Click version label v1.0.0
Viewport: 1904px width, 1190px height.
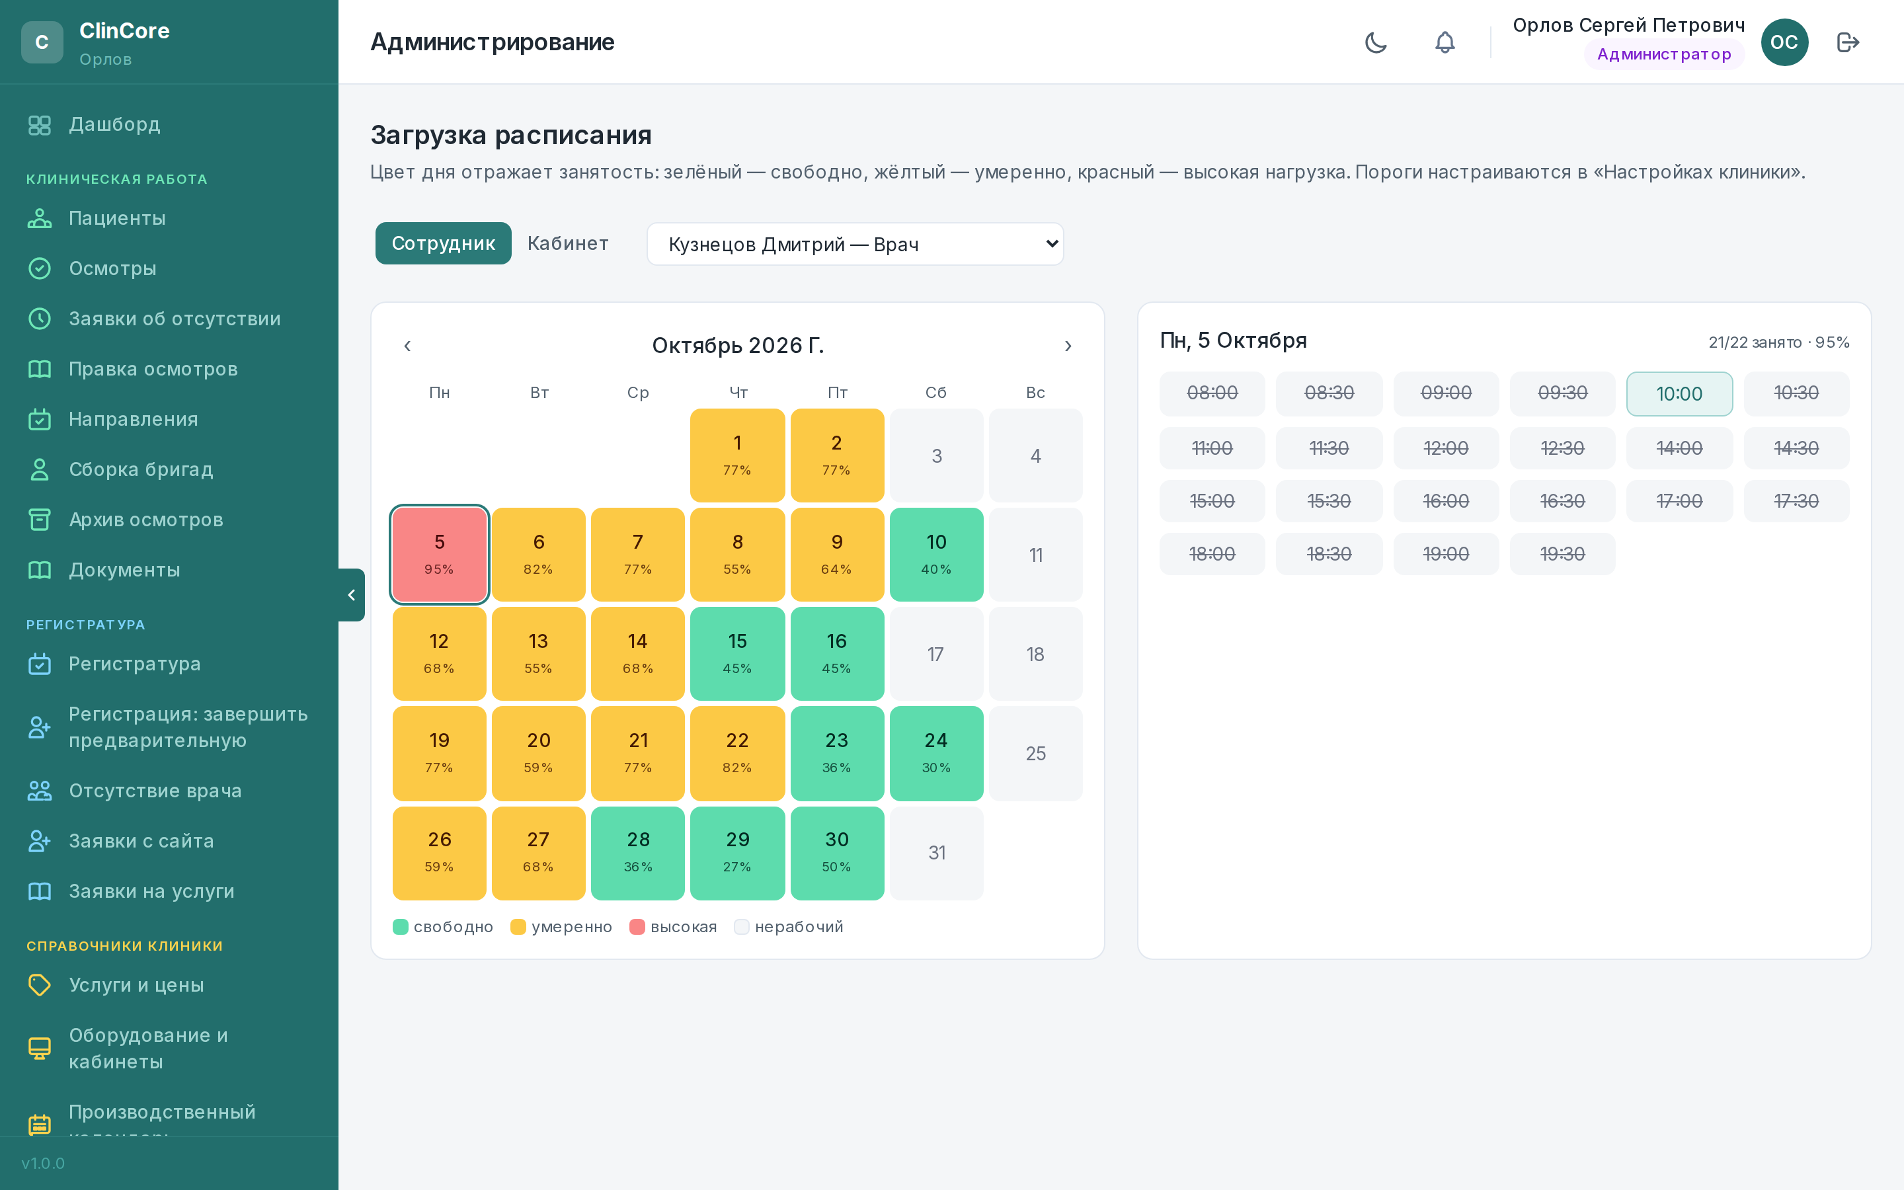coord(43,1164)
